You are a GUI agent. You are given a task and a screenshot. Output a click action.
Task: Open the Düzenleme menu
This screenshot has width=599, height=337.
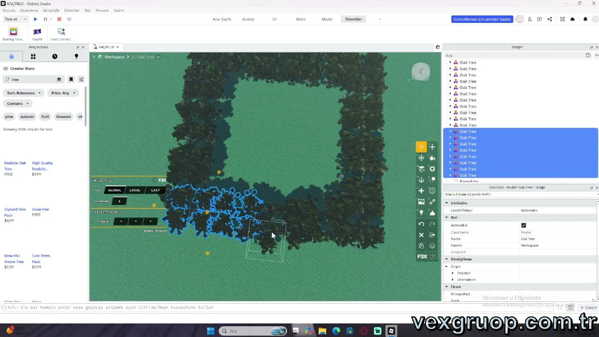[29, 10]
